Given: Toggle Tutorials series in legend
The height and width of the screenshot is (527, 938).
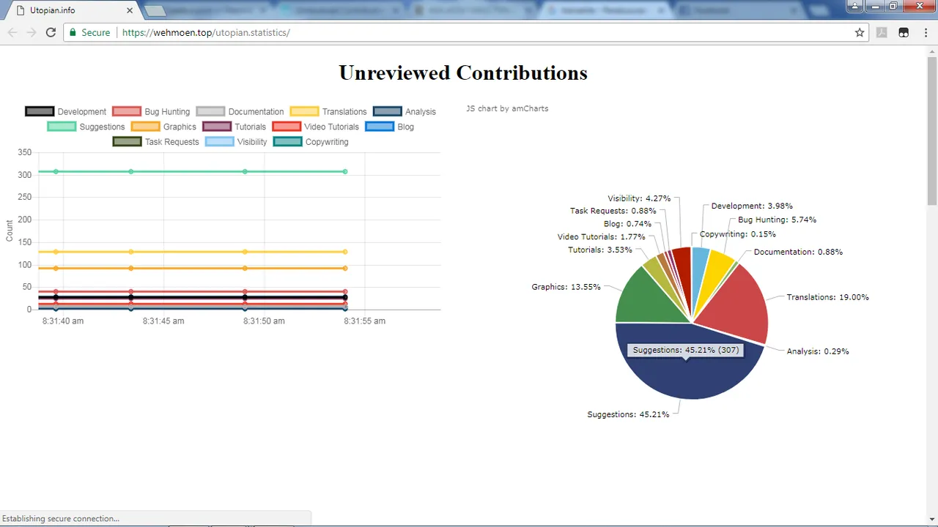Looking at the screenshot, I should click(x=234, y=127).
